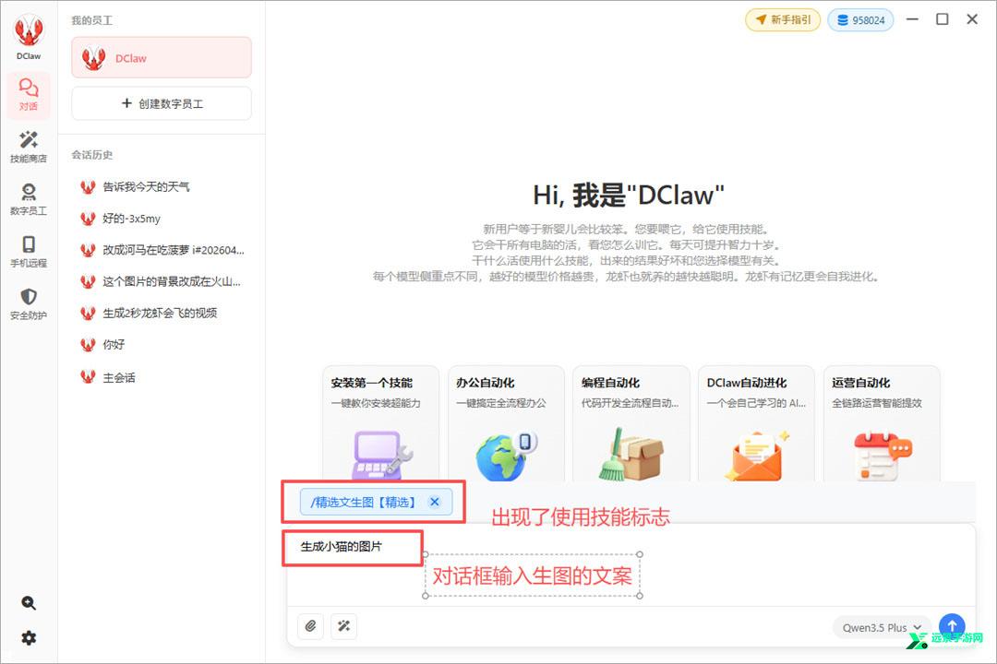Click the zoom magnifier icon in the sidebar
Viewport: 997px width, 664px height.
29,602
